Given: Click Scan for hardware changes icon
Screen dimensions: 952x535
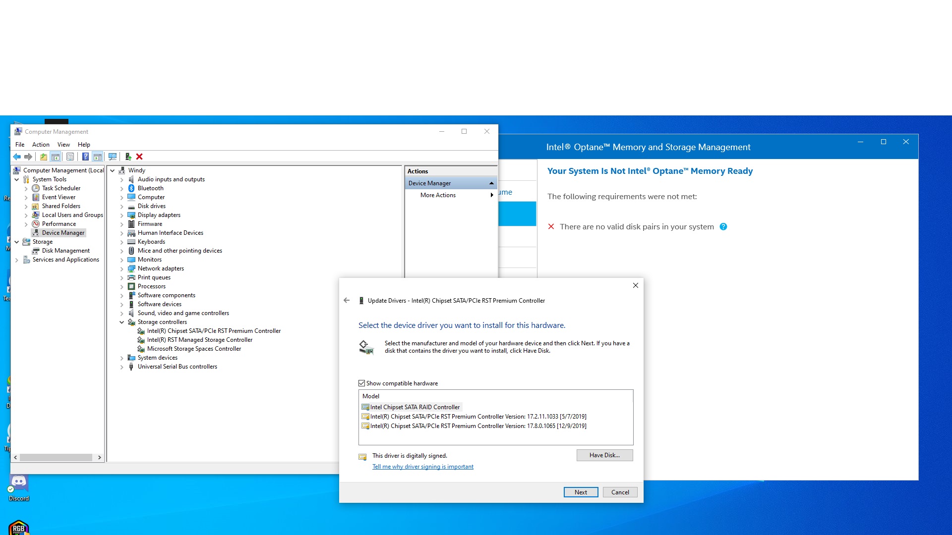Looking at the screenshot, I should [x=113, y=157].
